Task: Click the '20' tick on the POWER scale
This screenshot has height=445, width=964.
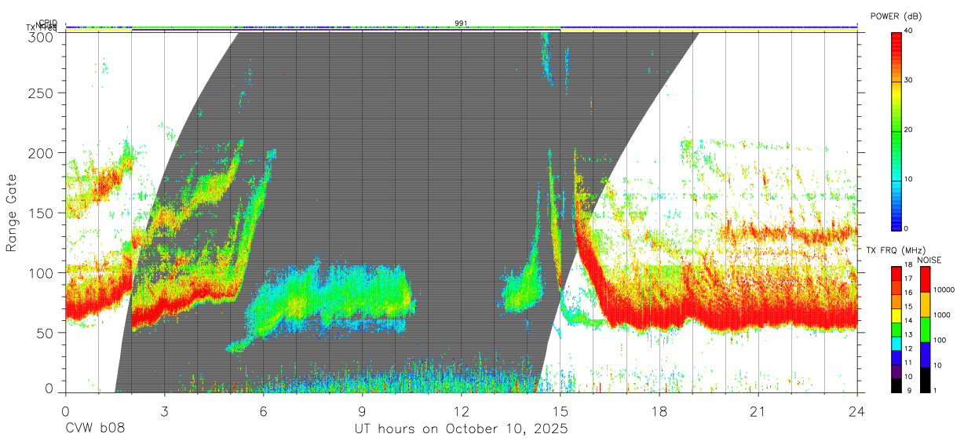Action: pos(908,130)
